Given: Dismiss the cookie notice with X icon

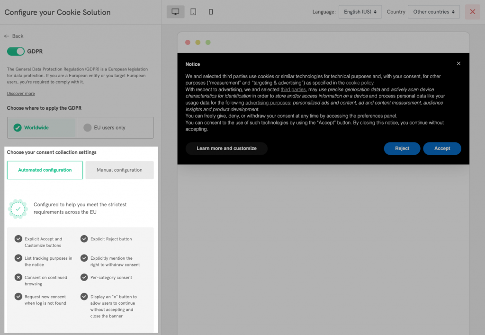Looking at the screenshot, I should (x=458, y=63).
